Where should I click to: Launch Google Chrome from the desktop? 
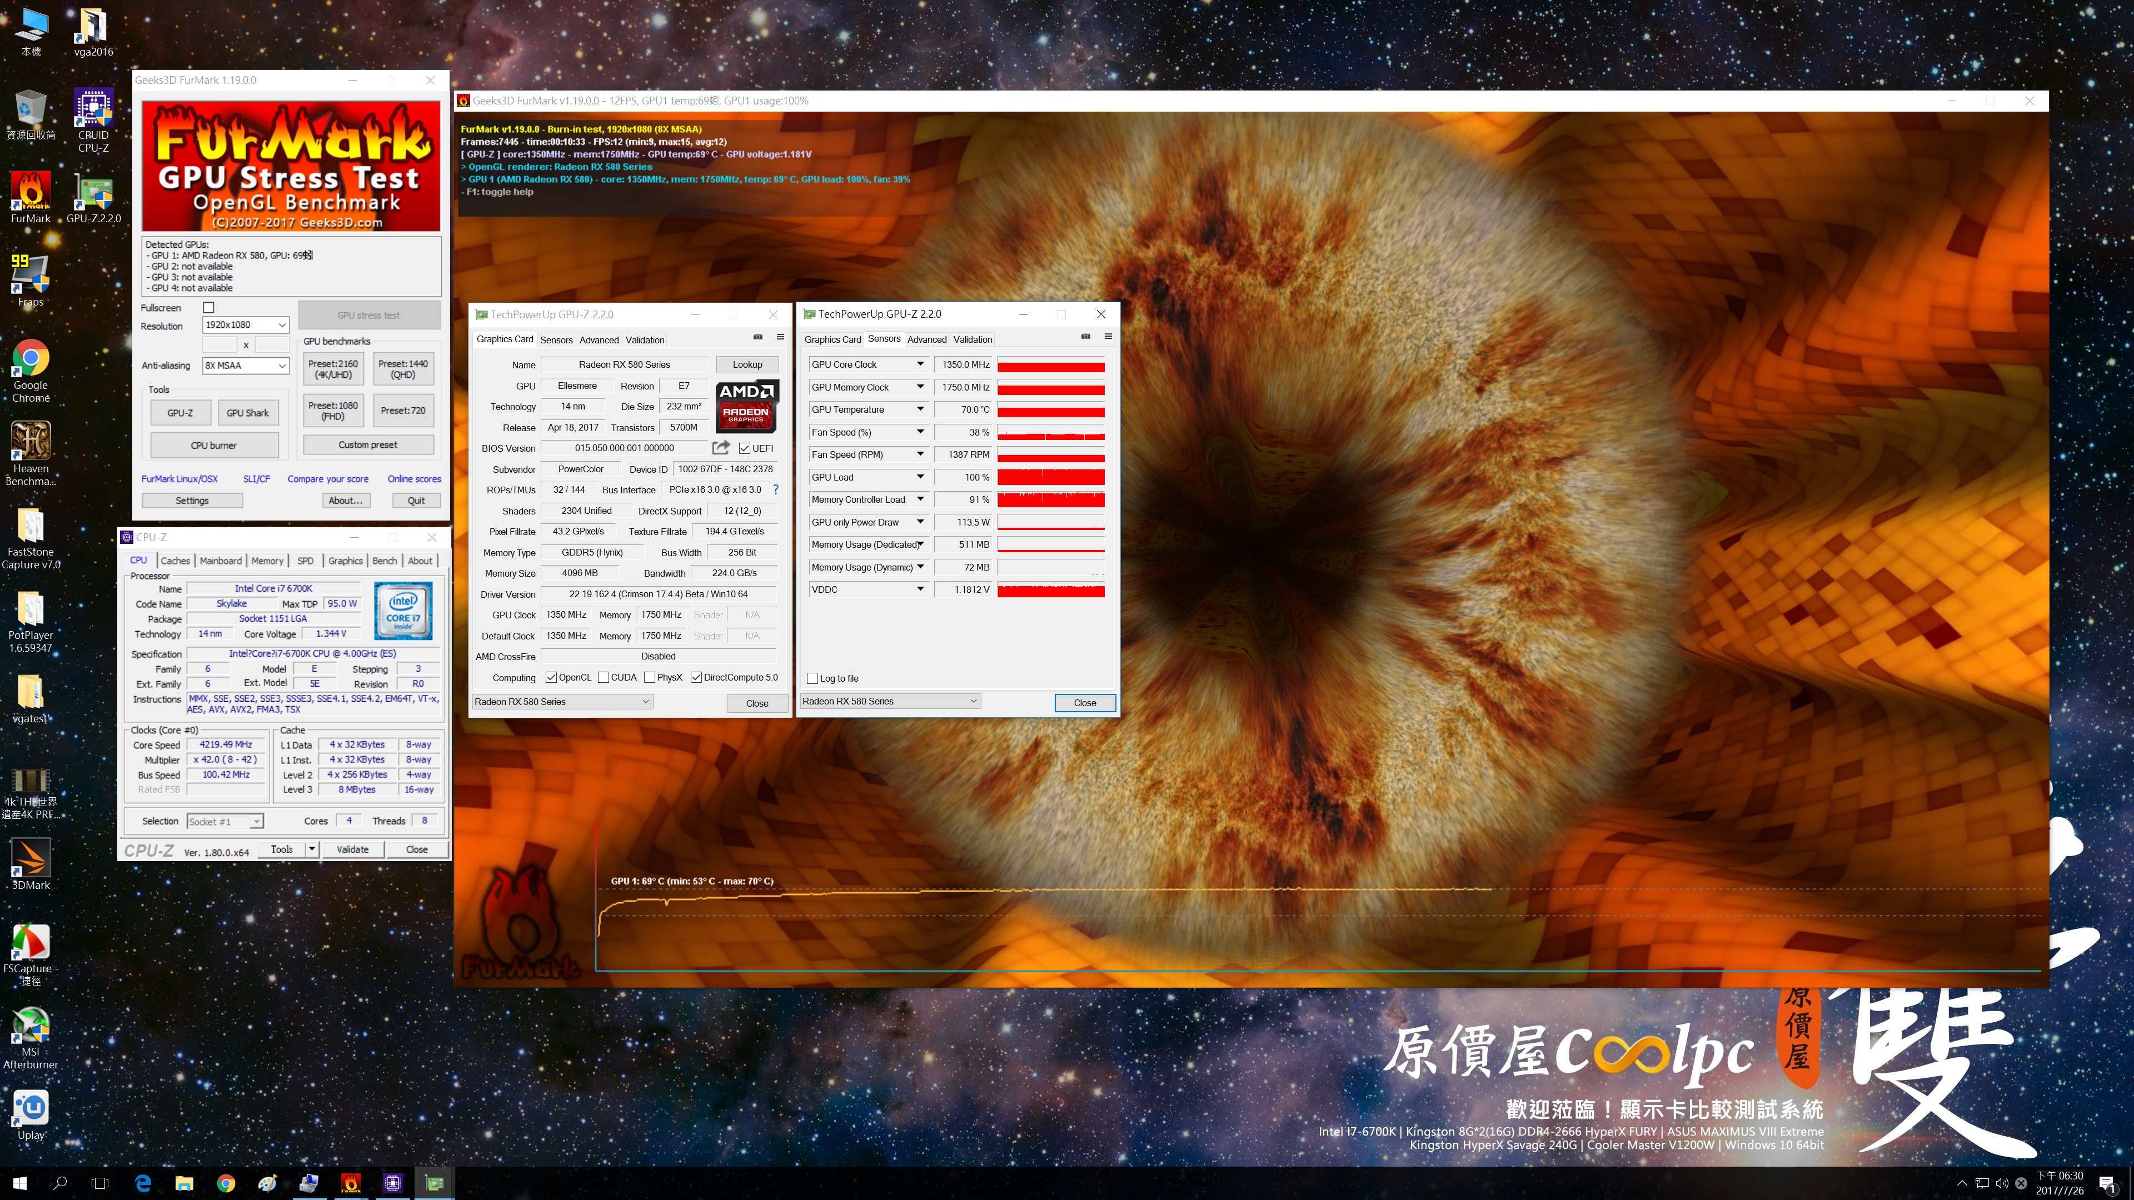(31, 370)
